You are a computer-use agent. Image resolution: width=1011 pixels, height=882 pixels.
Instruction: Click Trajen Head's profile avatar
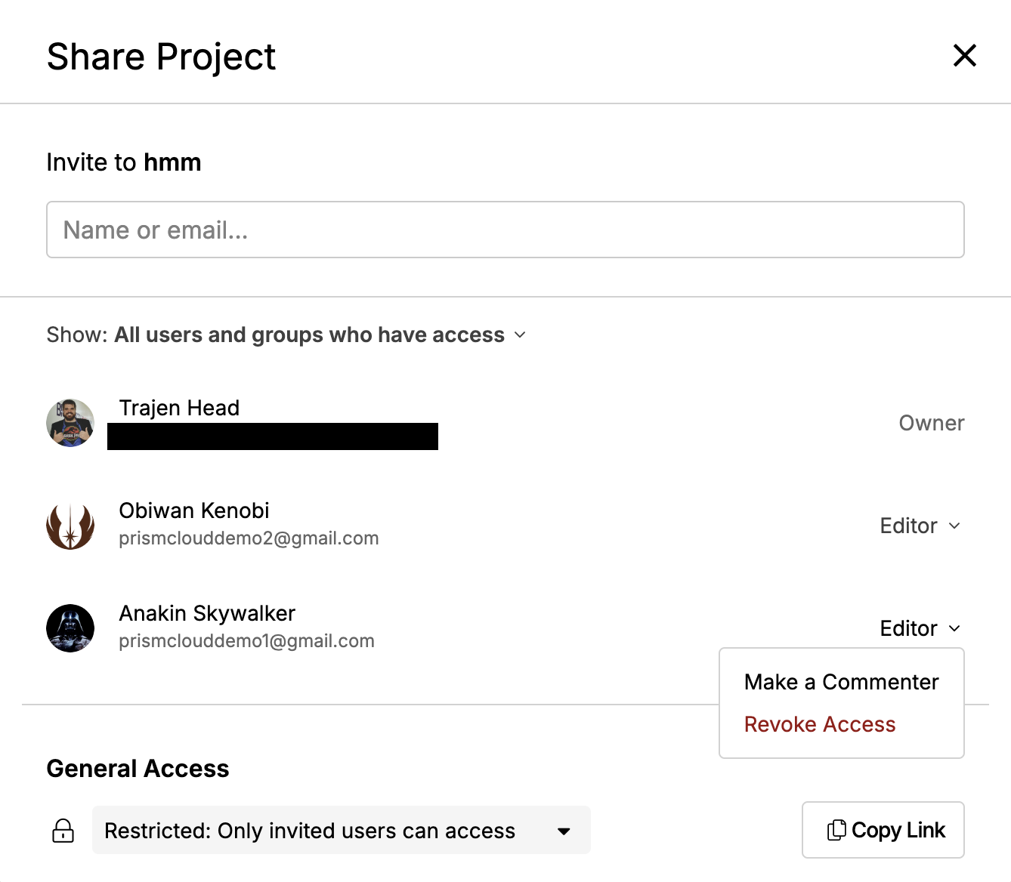point(70,423)
